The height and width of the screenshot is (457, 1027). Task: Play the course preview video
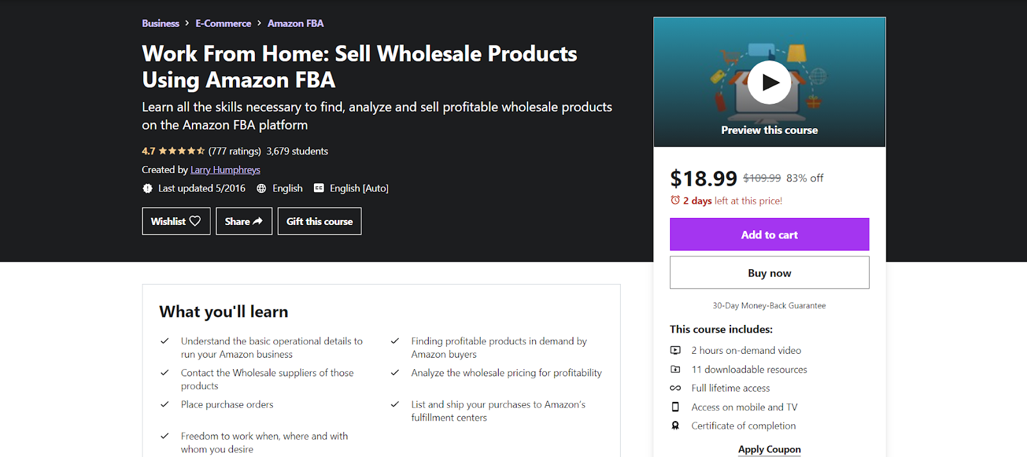[x=769, y=83]
